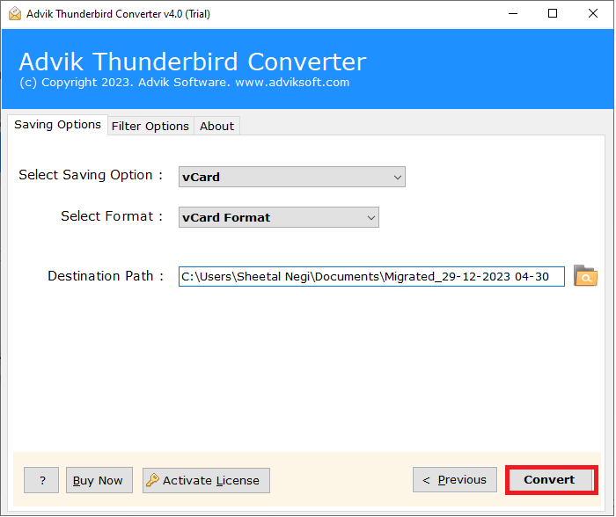
Task: Maximize the converter window
Action: pyautogui.click(x=553, y=14)
